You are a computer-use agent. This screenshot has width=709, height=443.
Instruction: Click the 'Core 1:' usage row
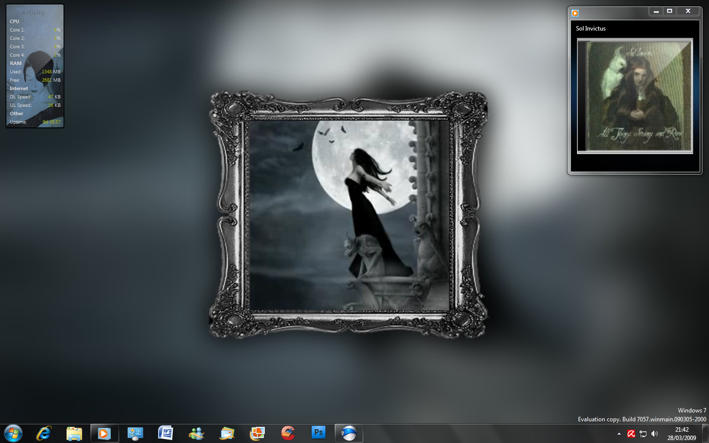pos(35,30)
